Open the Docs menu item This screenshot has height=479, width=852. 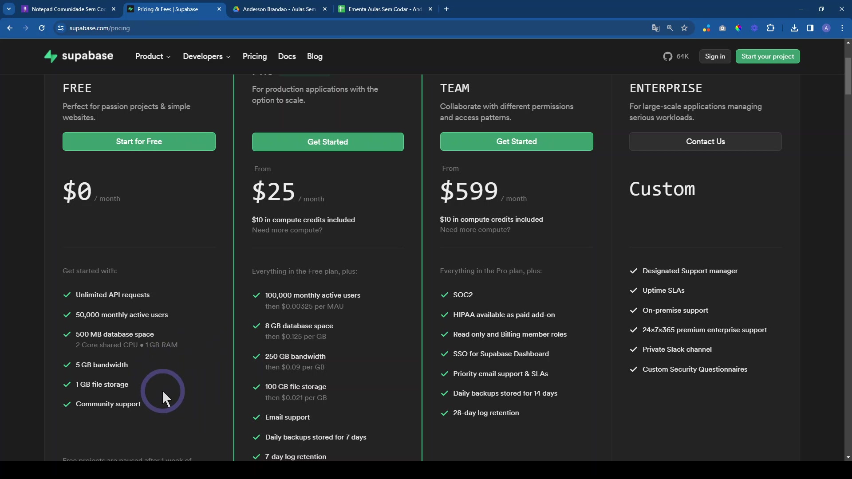click(287, 56)
